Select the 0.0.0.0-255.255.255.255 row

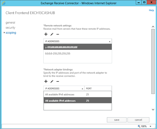(78, 54)
